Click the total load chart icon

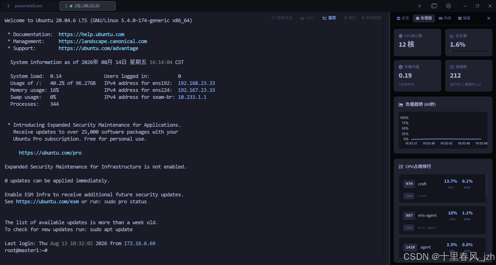(452, 36)
